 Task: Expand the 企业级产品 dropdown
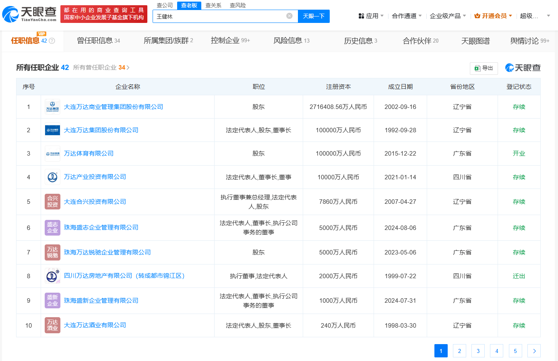[448, 16]
